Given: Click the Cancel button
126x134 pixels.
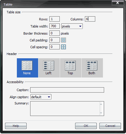Looking at the screenshot, I should tap(110, 126).
